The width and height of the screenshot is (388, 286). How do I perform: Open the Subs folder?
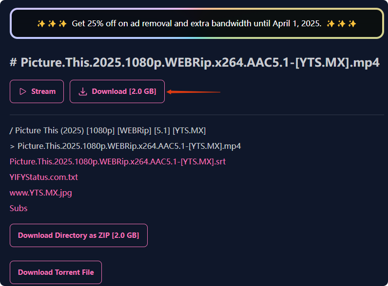[x=19, y=208]
